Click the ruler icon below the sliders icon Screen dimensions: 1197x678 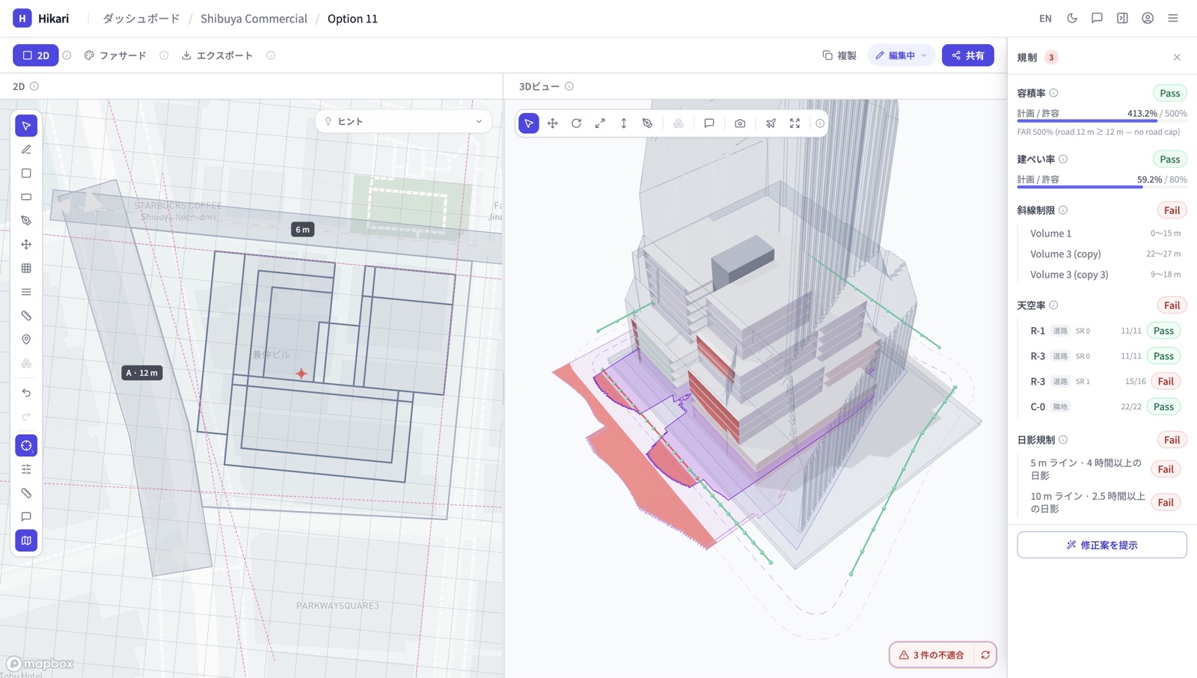coord(26,493)
